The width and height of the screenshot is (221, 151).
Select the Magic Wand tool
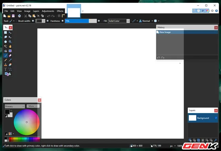coord(6,46)
